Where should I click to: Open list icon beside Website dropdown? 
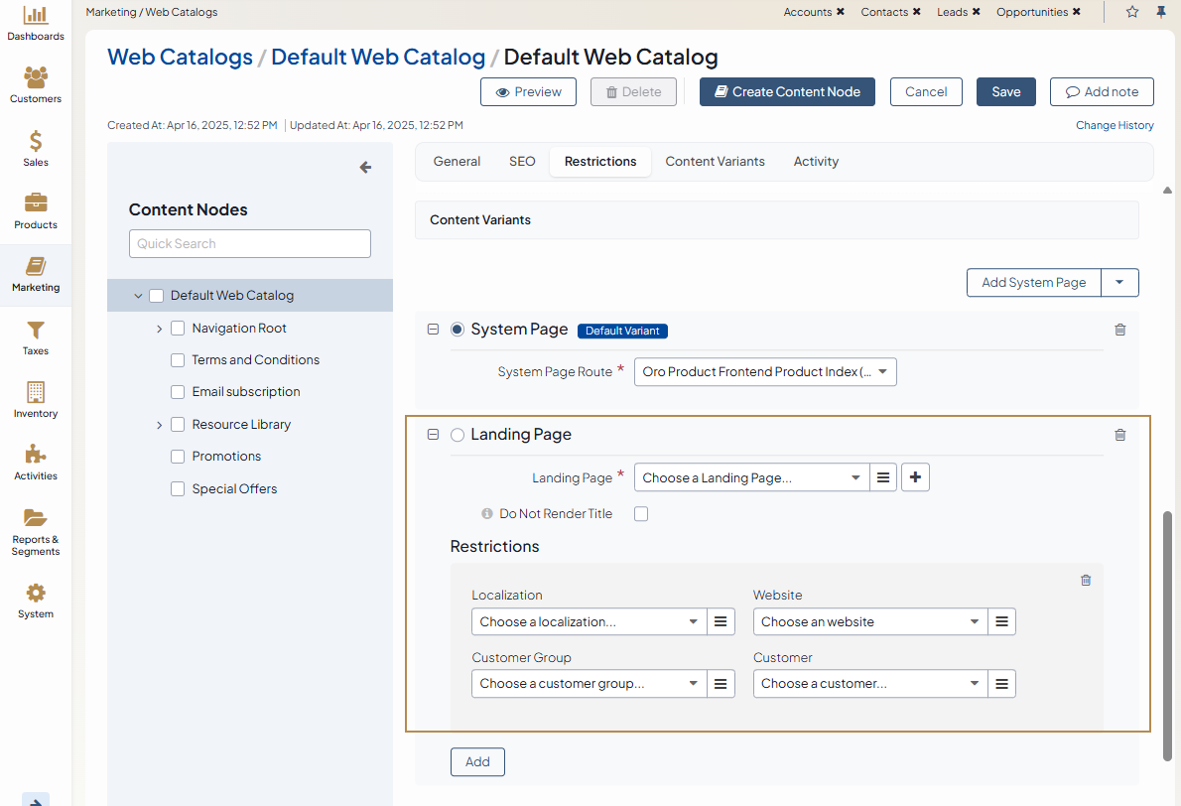click(x=1001, y=622)
